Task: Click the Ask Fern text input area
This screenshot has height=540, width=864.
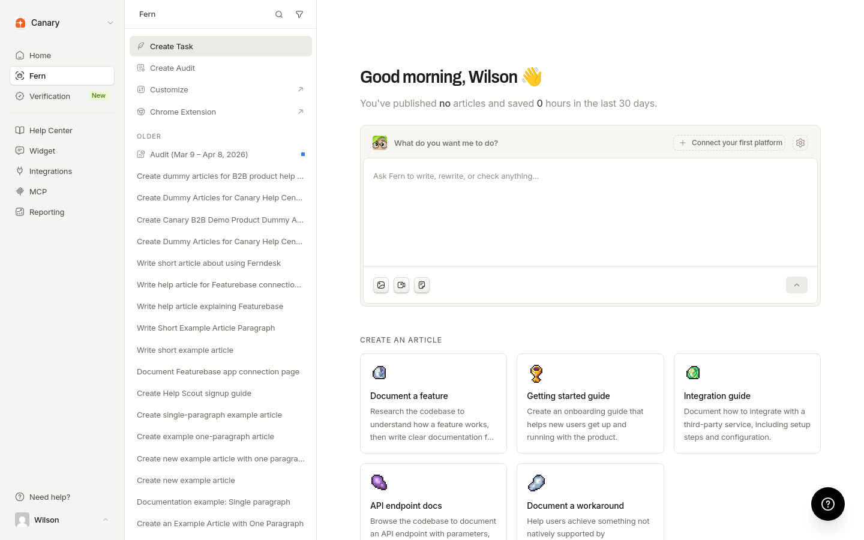Action: click(590, 212)
